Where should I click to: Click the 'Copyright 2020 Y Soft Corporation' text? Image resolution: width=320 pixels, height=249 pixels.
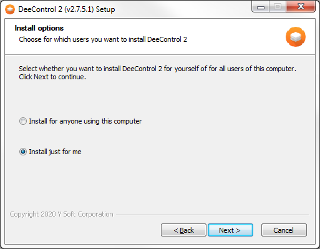[x=61, y=214]
